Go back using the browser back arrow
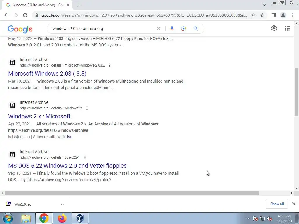This screenshot has height=224, width=299. click(x=6, y=15)
